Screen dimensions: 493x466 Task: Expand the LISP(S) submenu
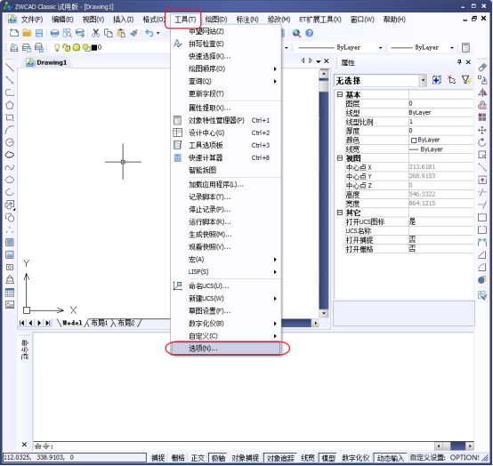point(226,272)
